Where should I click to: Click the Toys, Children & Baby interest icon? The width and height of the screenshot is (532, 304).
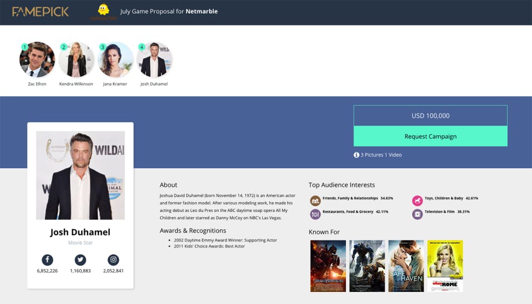coord(417,200)
